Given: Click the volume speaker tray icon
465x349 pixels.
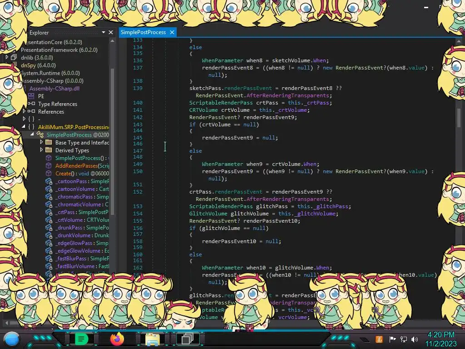Looking at the screenshot, I should 415,339.
